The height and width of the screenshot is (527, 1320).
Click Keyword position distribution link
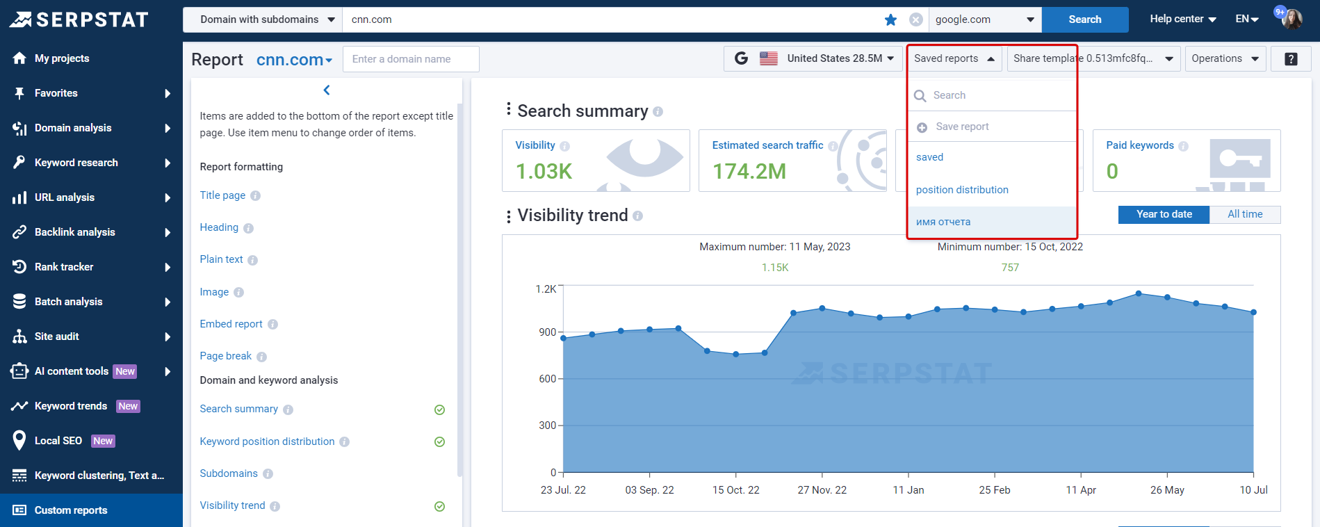(267, 441)
